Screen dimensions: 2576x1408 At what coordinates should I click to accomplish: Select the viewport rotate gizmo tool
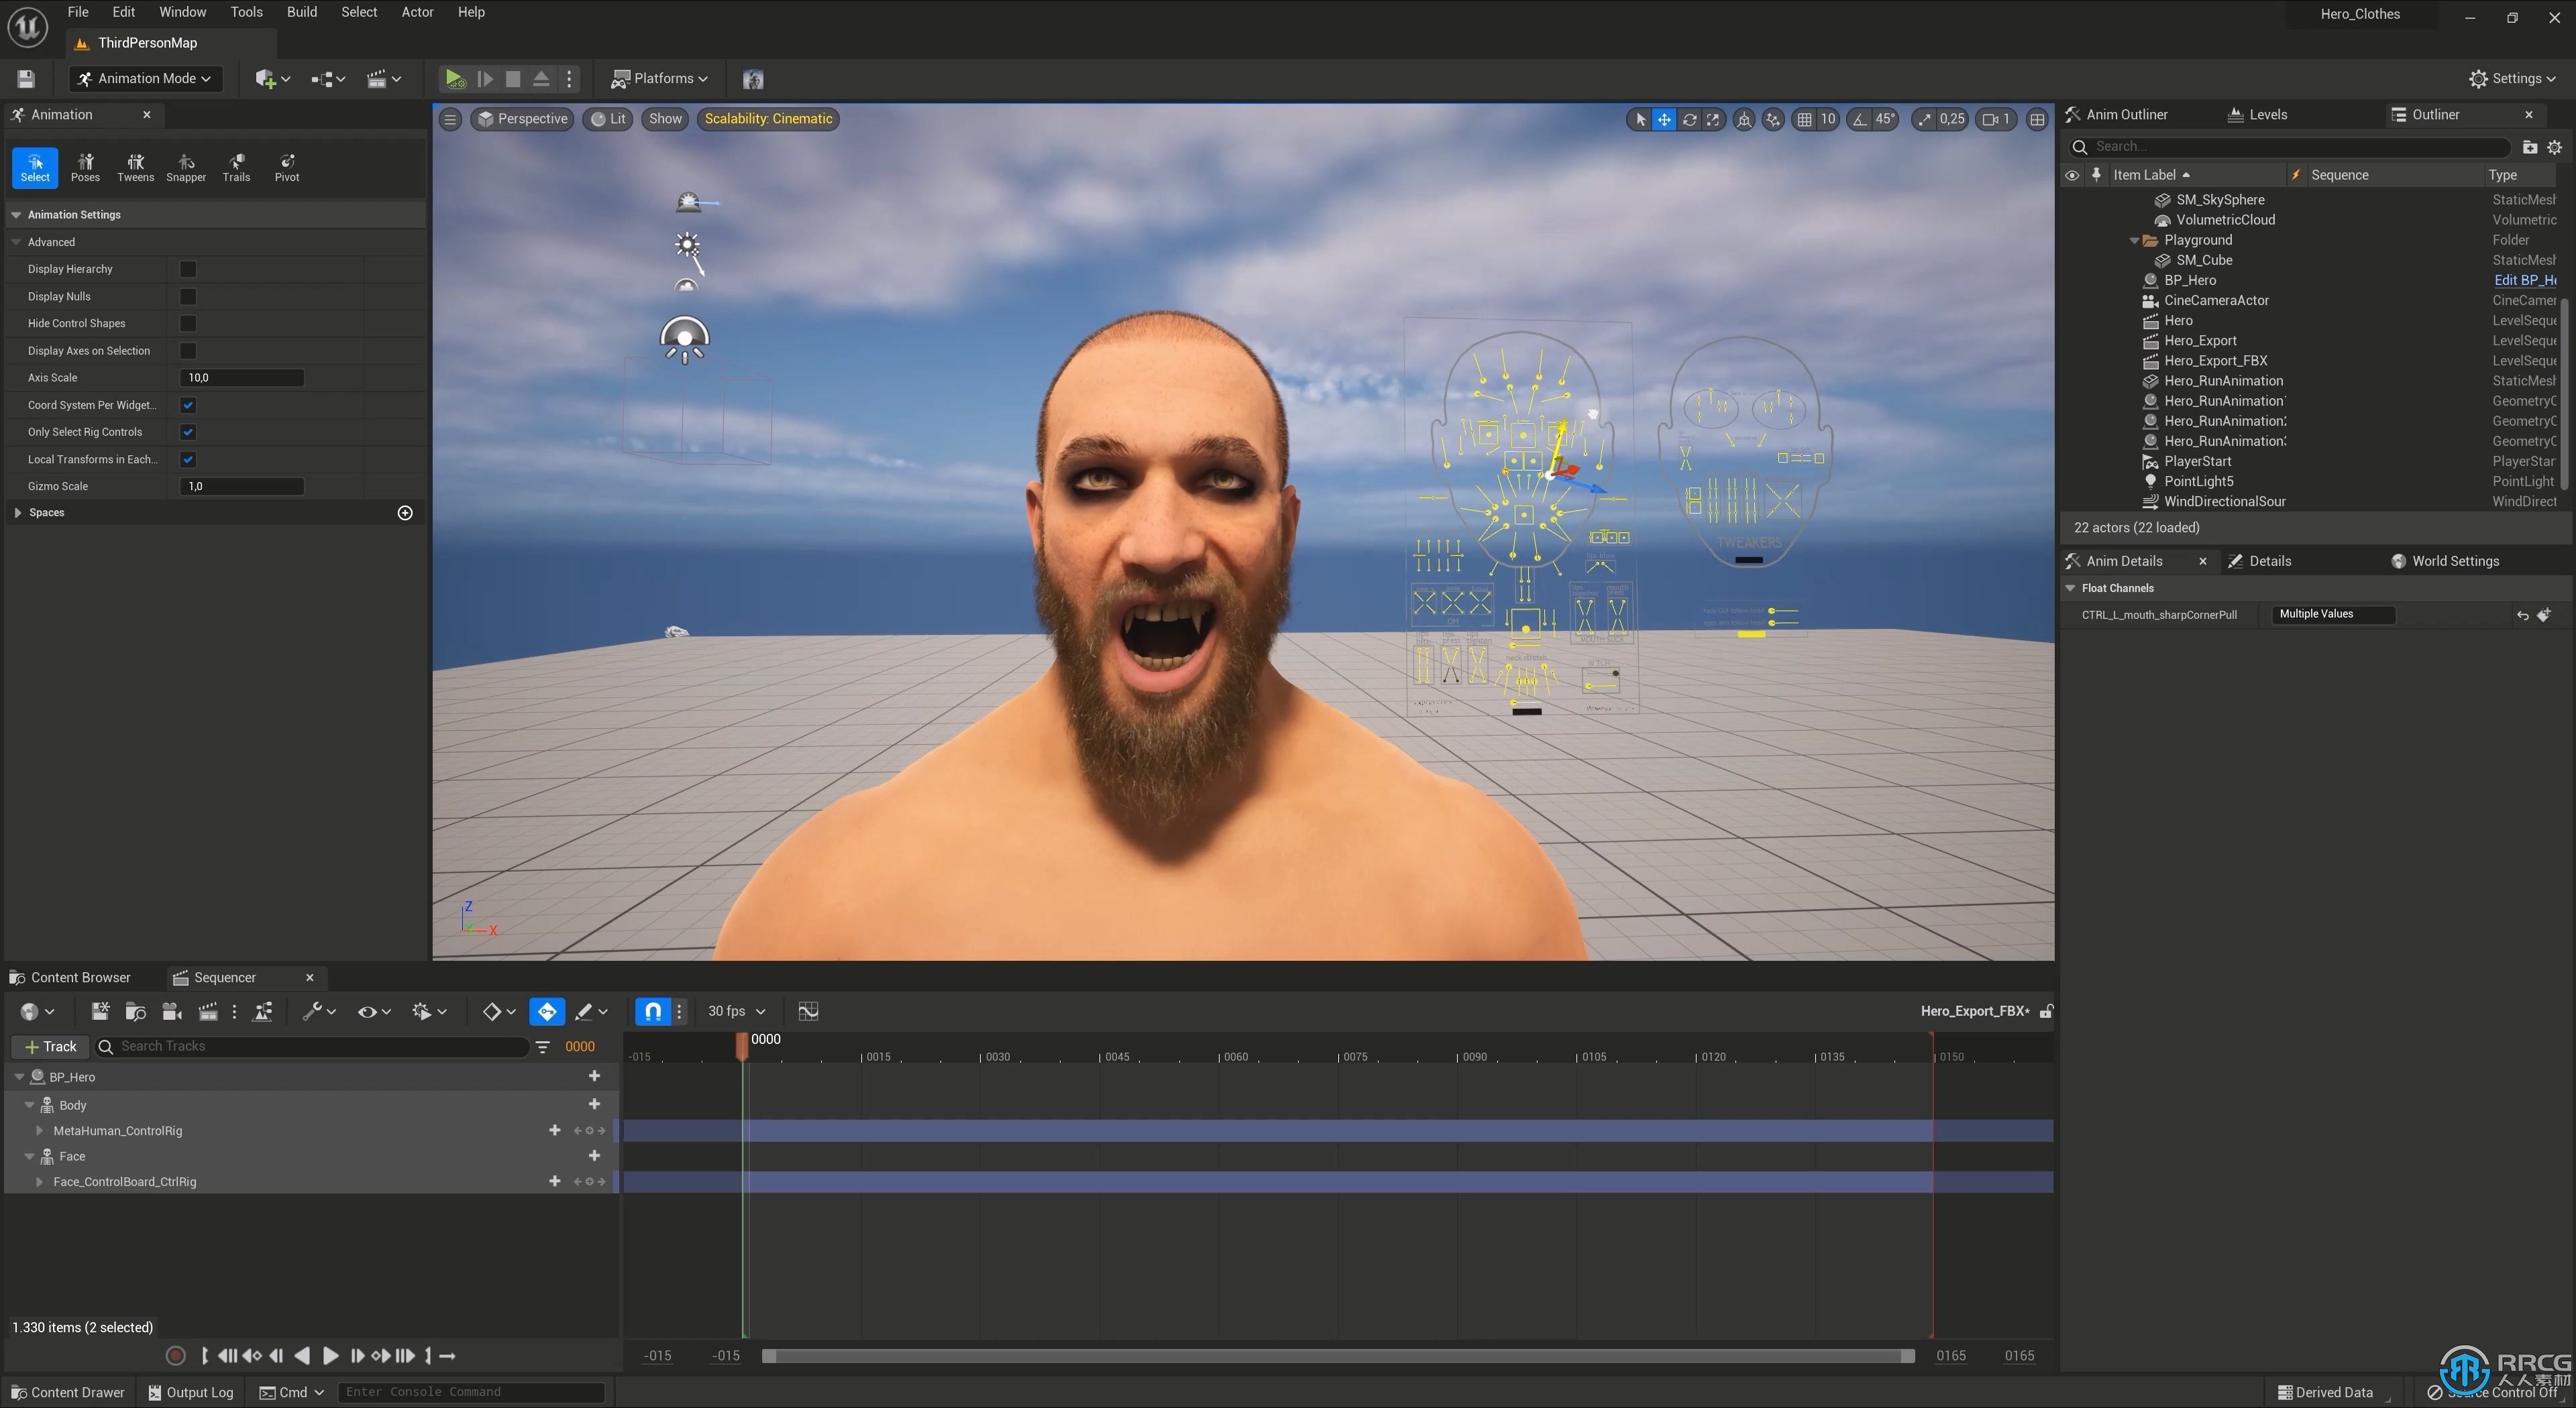coord(1689,119)
